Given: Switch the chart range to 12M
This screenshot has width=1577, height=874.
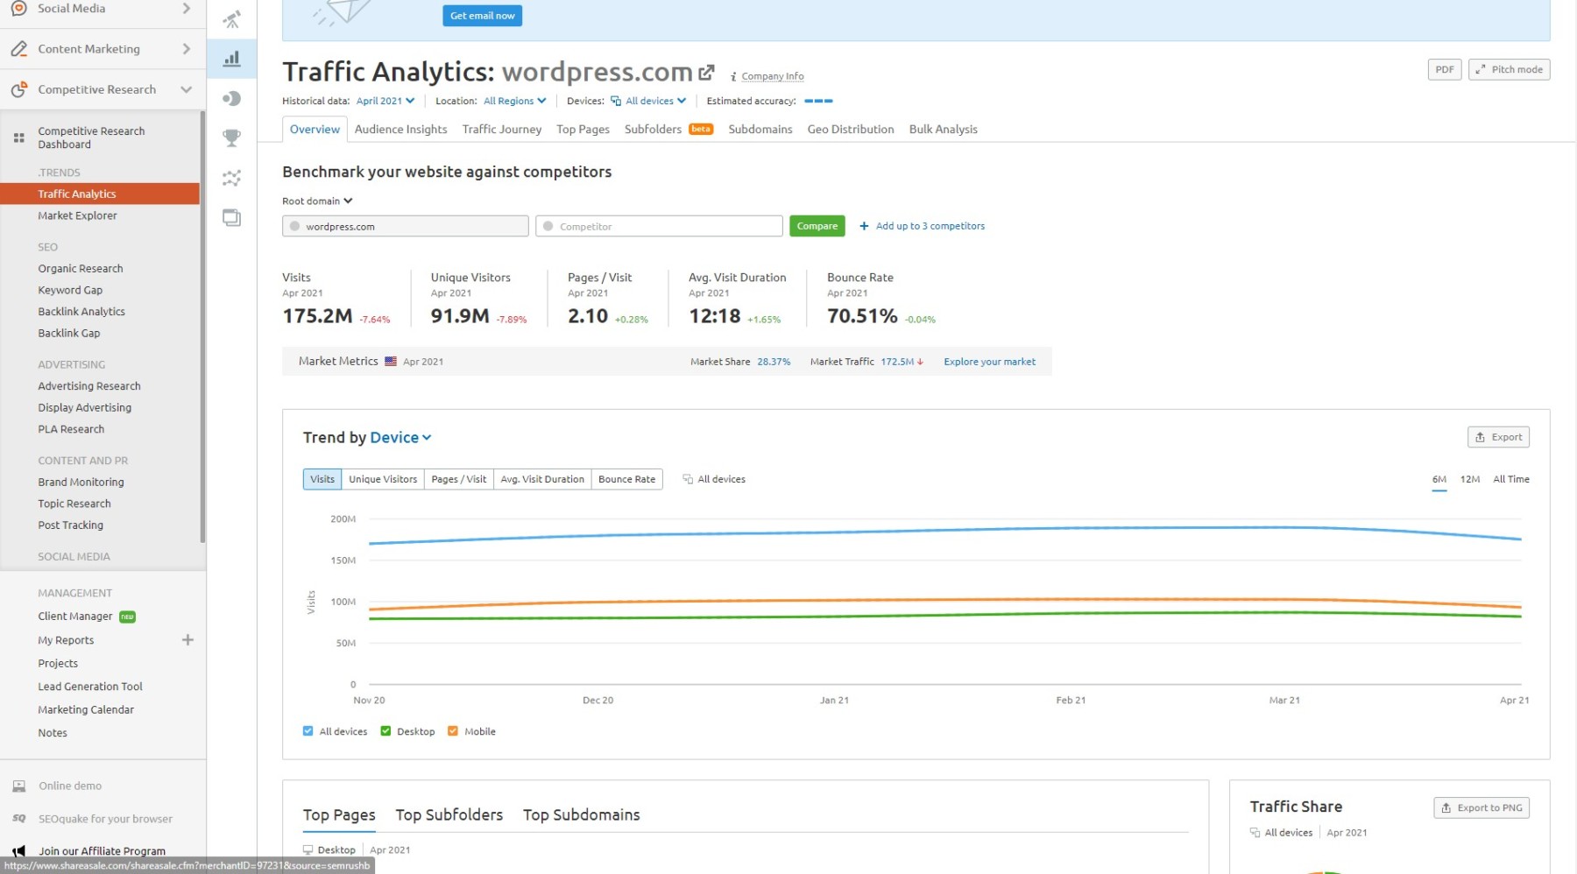Looking at the screenshot, I should tap(1470, 479).
